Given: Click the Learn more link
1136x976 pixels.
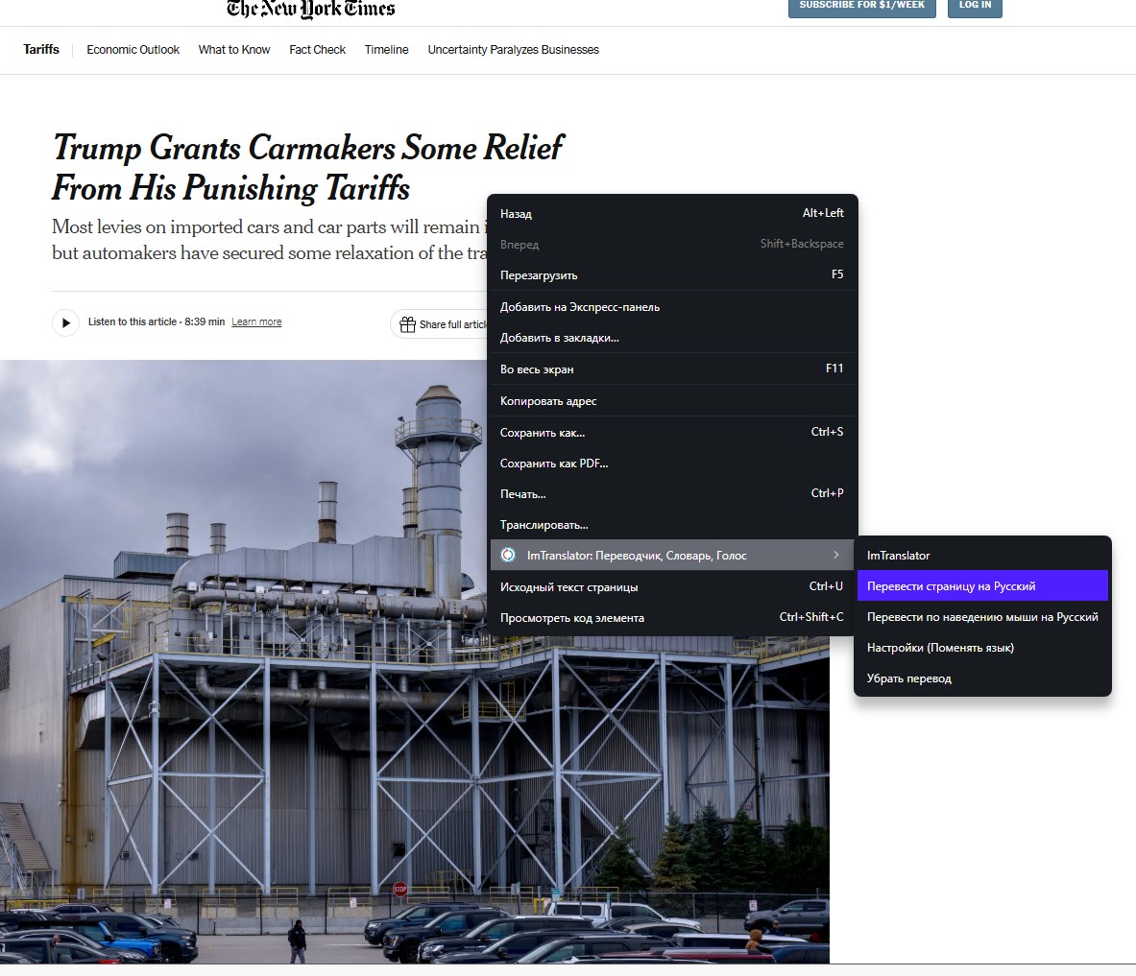Looking at the screenshot, I should [256, 322].
